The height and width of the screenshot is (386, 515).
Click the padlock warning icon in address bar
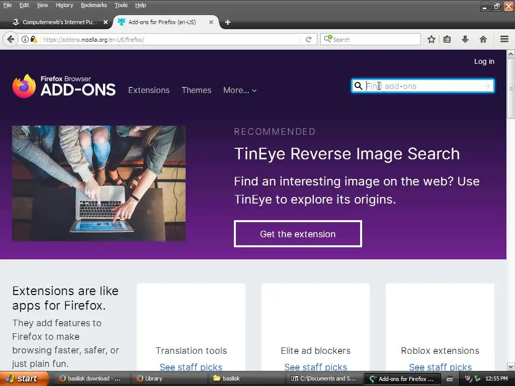point(34,39)
